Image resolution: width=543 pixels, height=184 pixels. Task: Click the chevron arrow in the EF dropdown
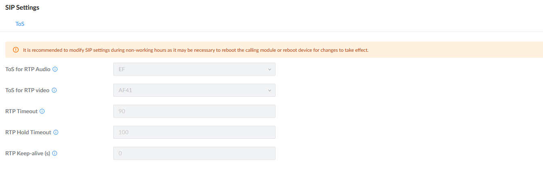pos(269,69)
